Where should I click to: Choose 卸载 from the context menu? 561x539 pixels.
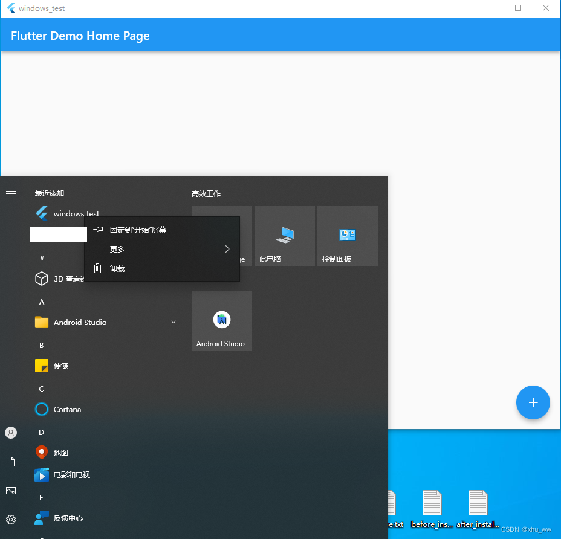coord(117,268)
